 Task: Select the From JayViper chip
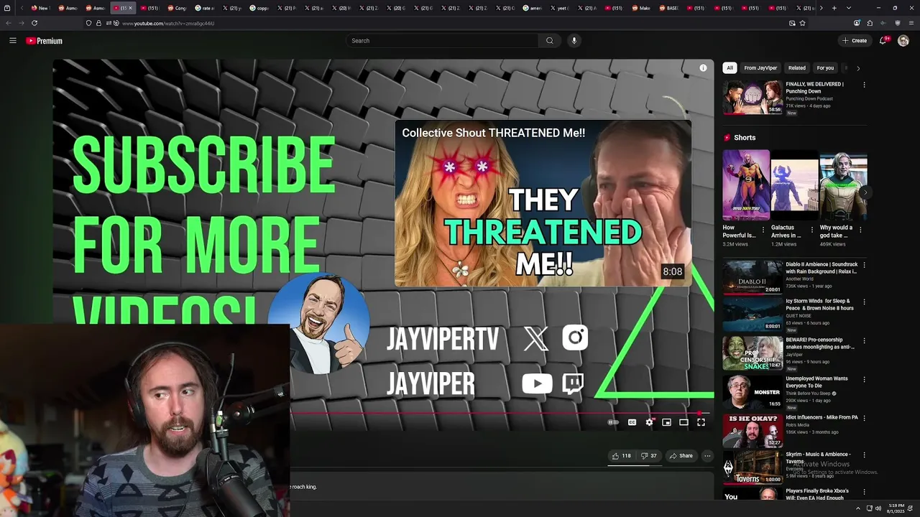pos(760,68)
